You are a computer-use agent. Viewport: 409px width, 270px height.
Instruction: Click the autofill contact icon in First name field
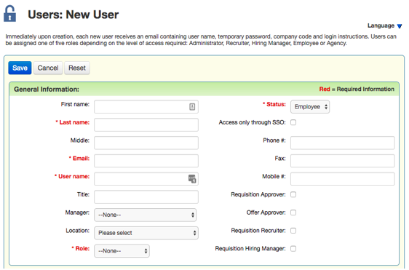point(192,107)
